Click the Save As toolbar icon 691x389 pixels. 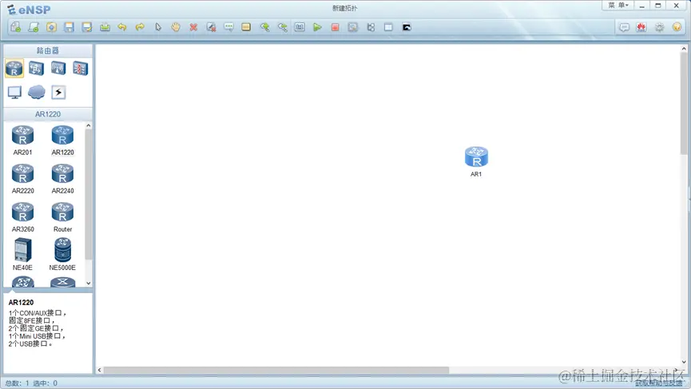[x=87, y=27]
